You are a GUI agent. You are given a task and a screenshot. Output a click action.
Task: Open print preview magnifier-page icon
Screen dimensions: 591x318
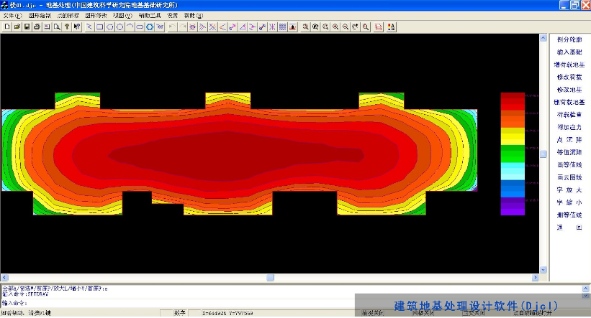tap(57, 27)
